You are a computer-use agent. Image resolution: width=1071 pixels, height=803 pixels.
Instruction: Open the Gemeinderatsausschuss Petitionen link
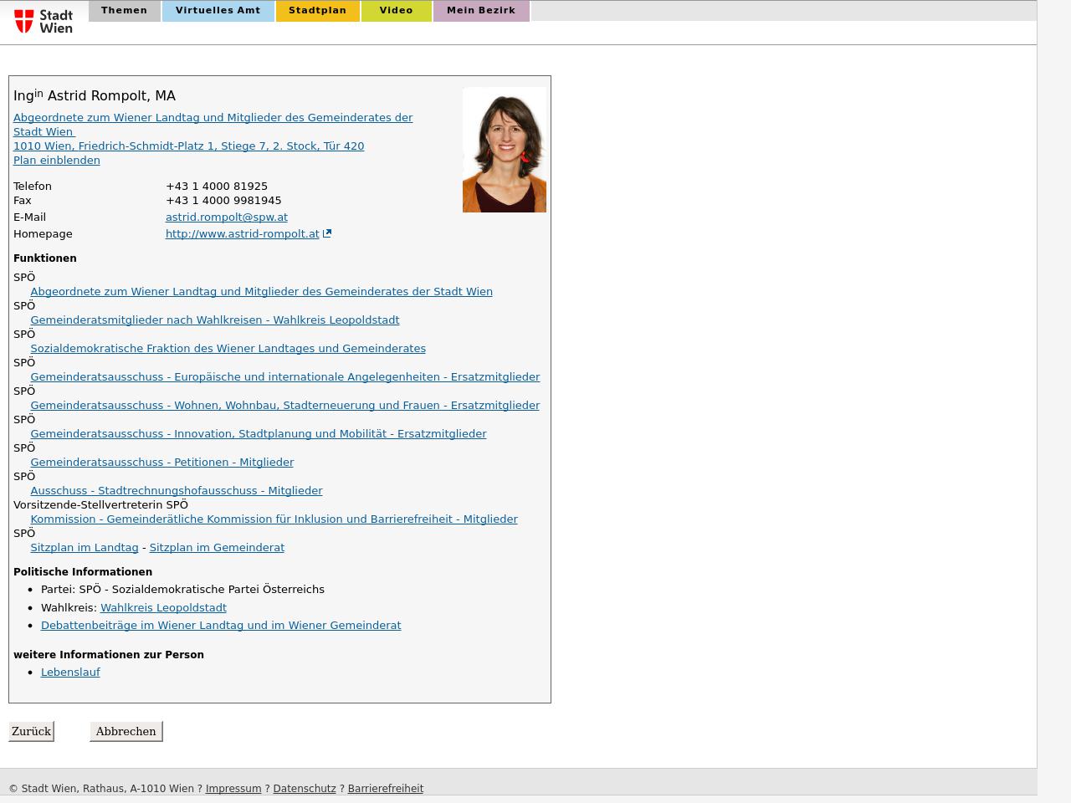(162, 463)
